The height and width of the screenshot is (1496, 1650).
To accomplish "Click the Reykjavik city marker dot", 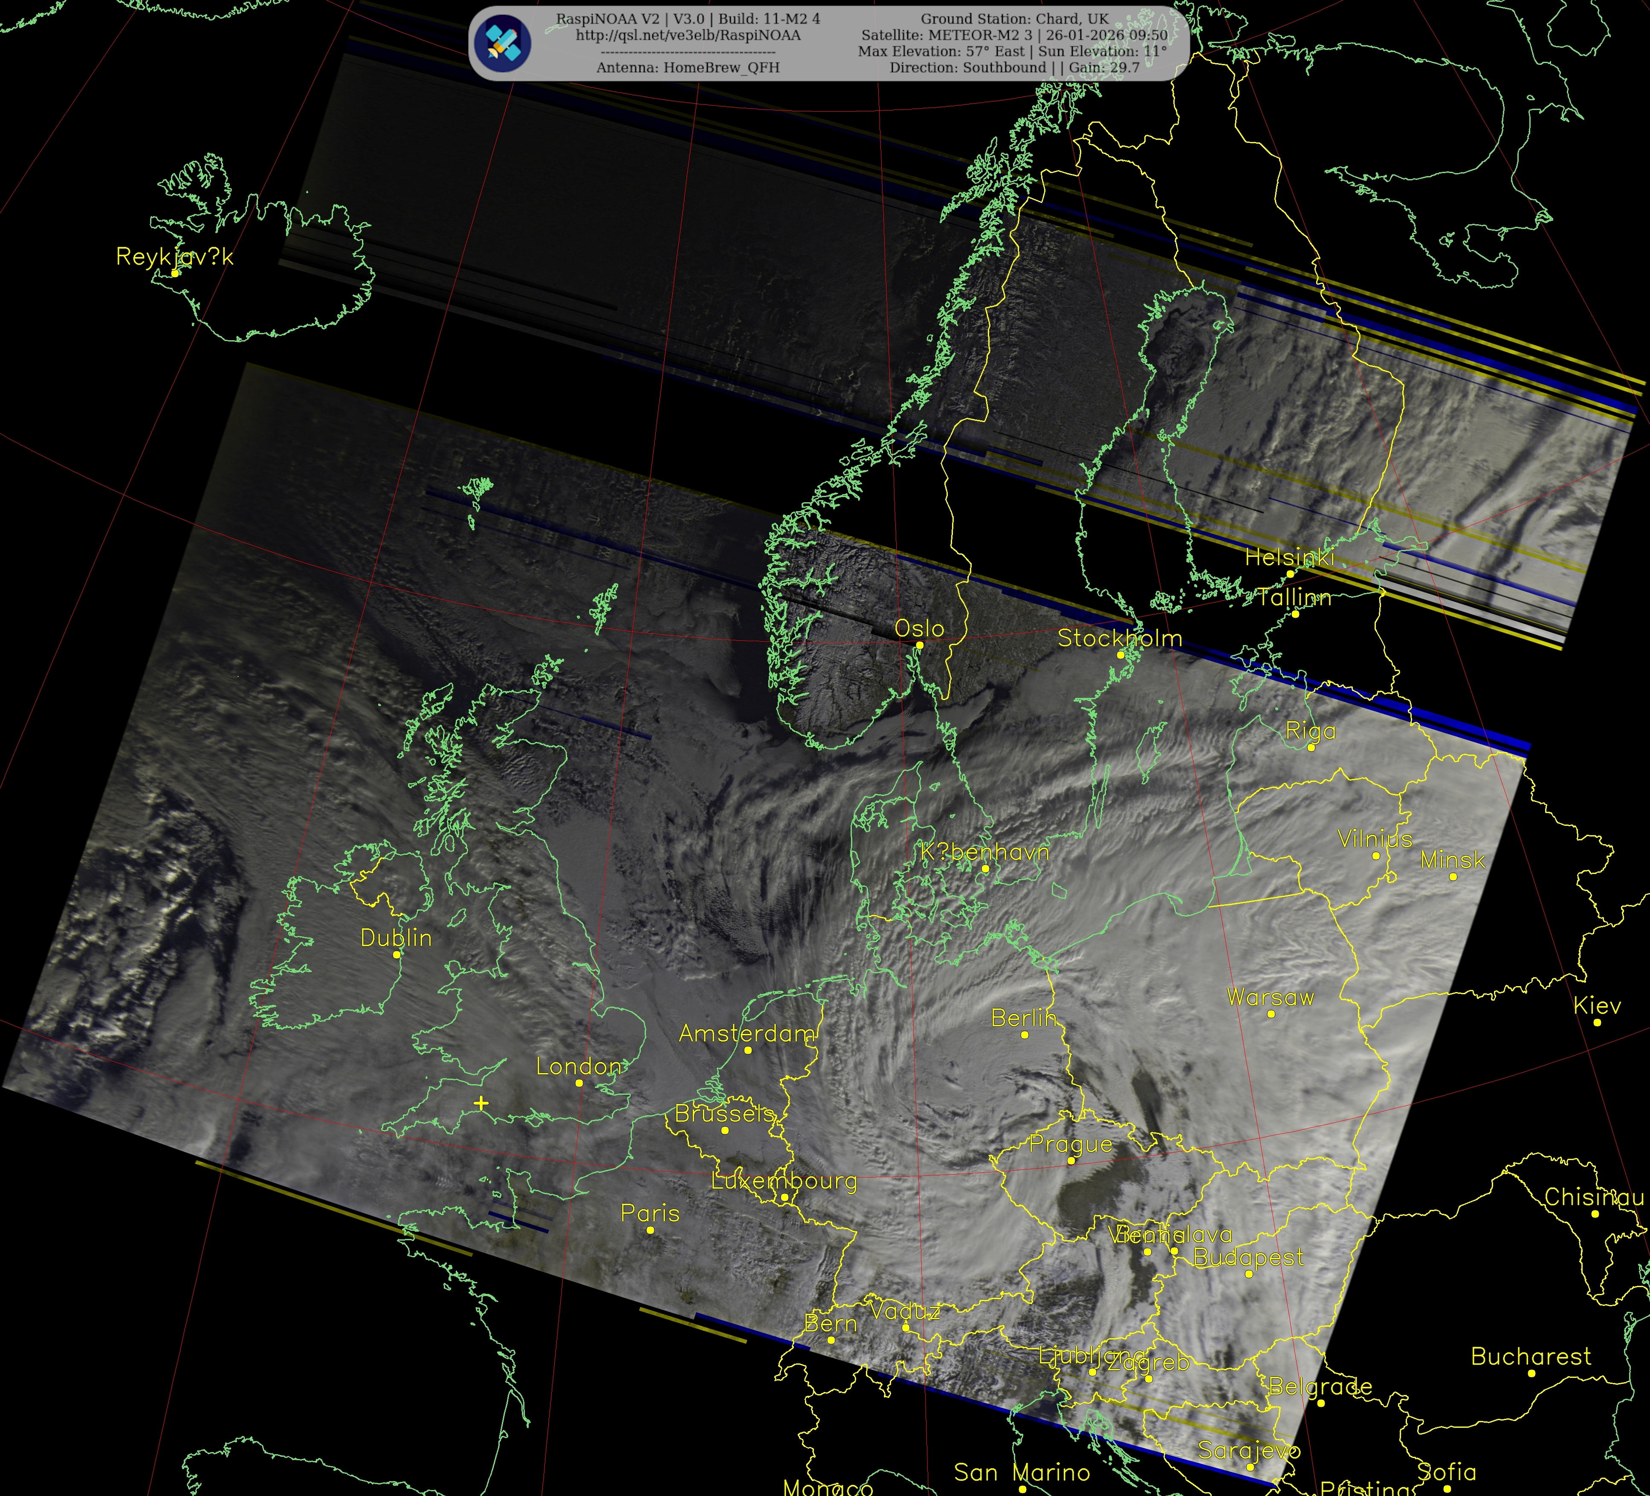I will click(175, 273).
